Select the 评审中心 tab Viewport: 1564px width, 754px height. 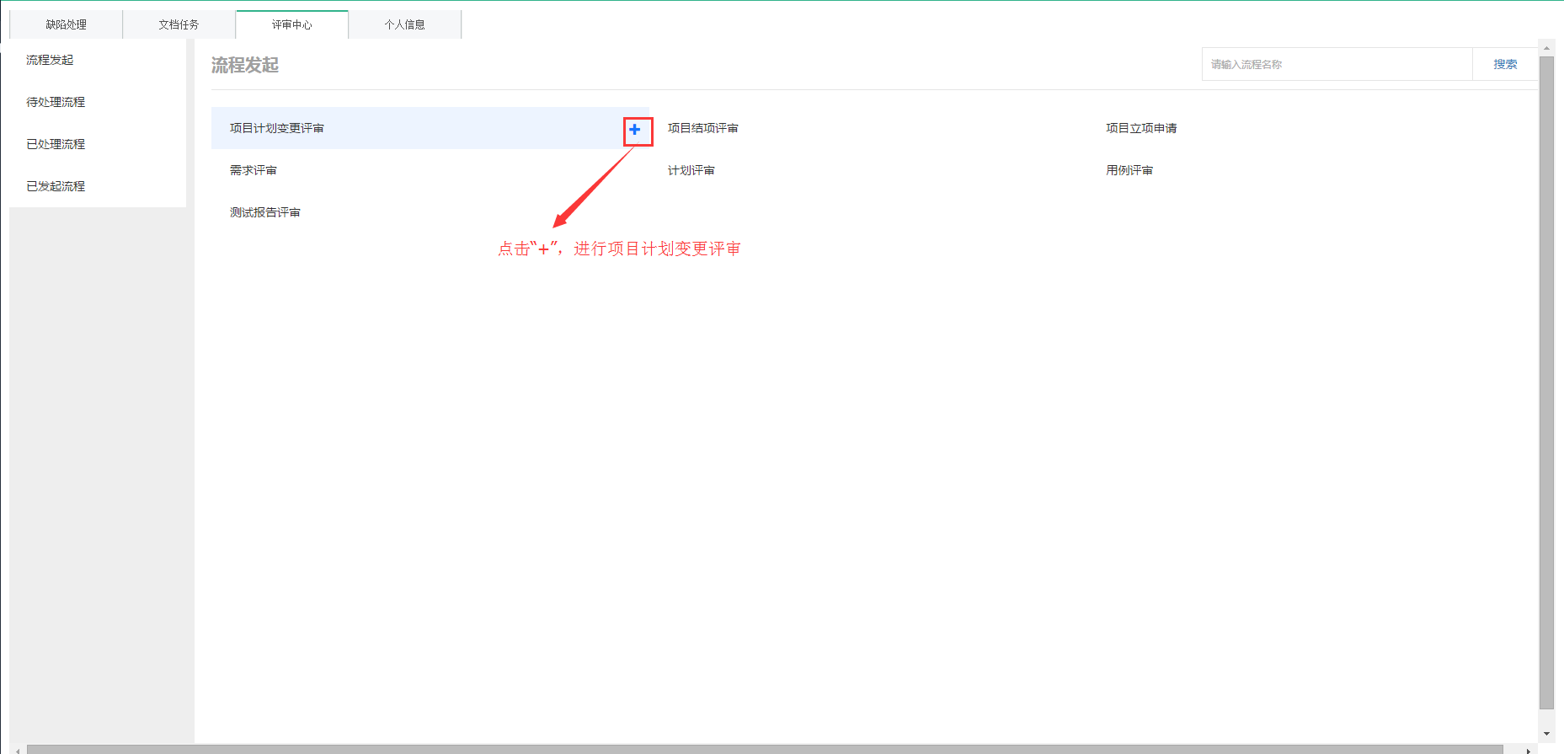coord(291,24)
